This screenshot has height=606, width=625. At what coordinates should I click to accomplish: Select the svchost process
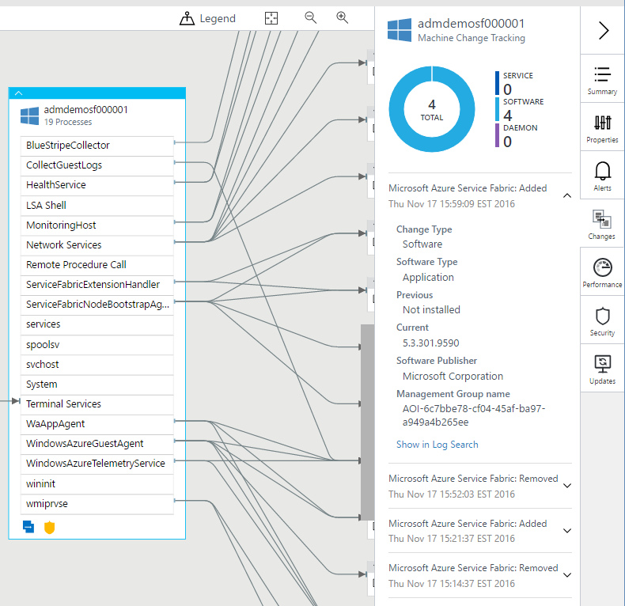tap(97, 365)
